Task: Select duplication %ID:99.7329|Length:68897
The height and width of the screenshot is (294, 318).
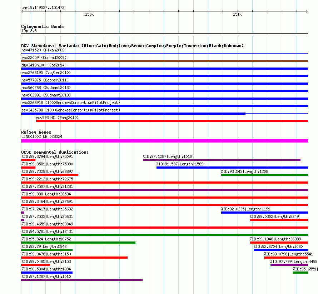Action: coord(47,171)
